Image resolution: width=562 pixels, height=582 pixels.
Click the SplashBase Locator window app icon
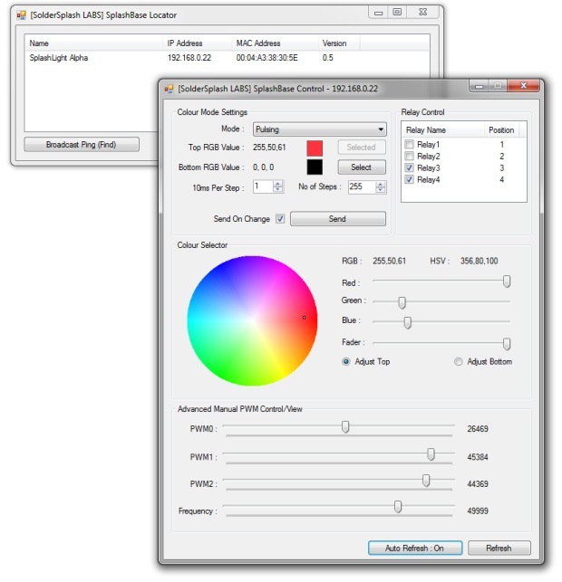[x=22, y=15]
